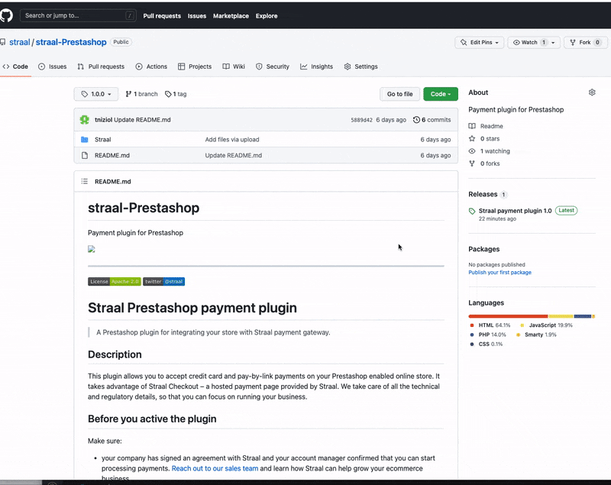
Task: Open the Insights tab
Action: pos(317,66)
